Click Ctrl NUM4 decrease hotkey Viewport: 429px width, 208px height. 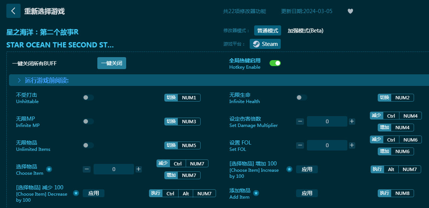(396, 116)
